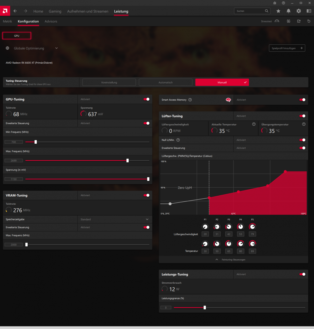Click the export profile icon
This screenshot has height=329, width=314.
(299, 21)
